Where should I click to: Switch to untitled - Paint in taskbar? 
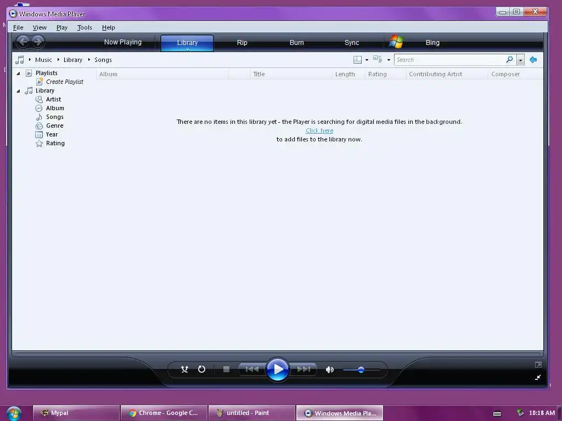click(x=251, y=413)
